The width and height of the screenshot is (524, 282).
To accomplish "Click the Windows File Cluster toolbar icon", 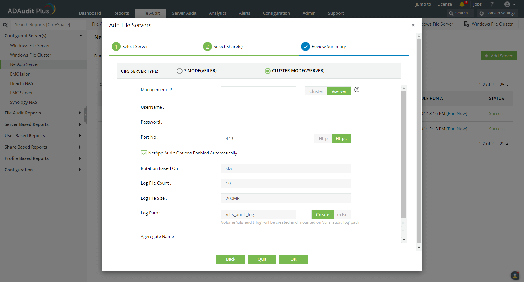I will point(466,24).
